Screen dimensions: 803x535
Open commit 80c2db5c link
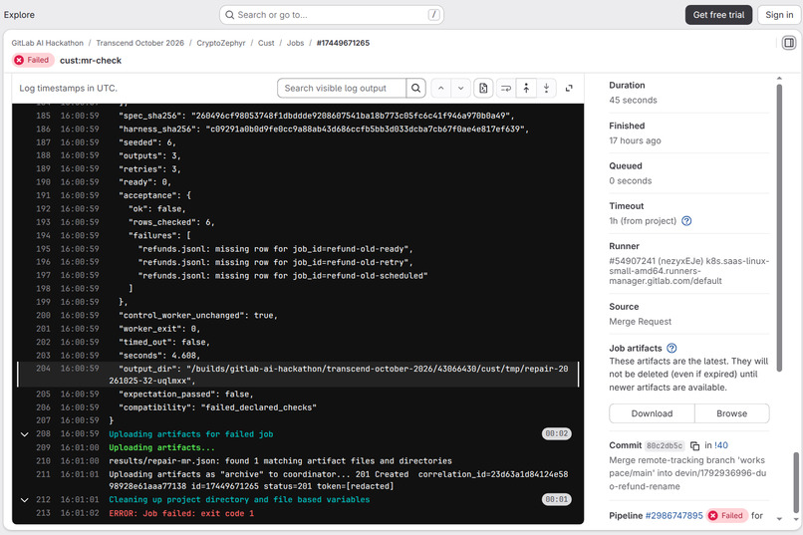(x=665, y=446)
